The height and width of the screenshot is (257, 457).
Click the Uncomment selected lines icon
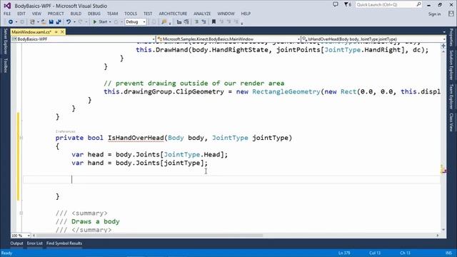[186, 22]
